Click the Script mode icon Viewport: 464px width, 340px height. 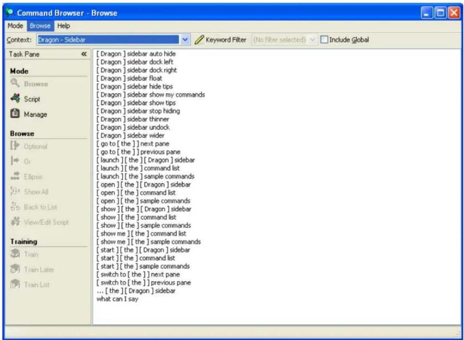15,98
